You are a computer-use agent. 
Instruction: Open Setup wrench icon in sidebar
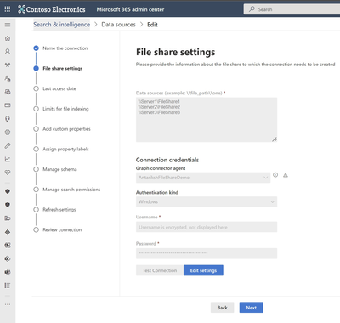(8, 145)
